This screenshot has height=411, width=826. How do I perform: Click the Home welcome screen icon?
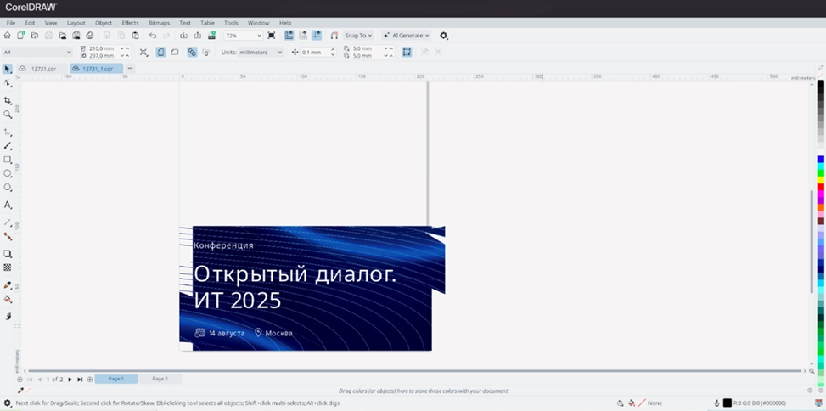coord(7,36)
